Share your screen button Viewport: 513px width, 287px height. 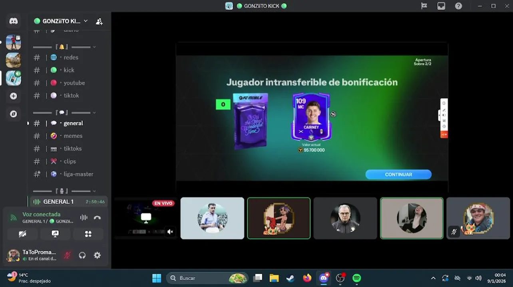coord(55,234)
